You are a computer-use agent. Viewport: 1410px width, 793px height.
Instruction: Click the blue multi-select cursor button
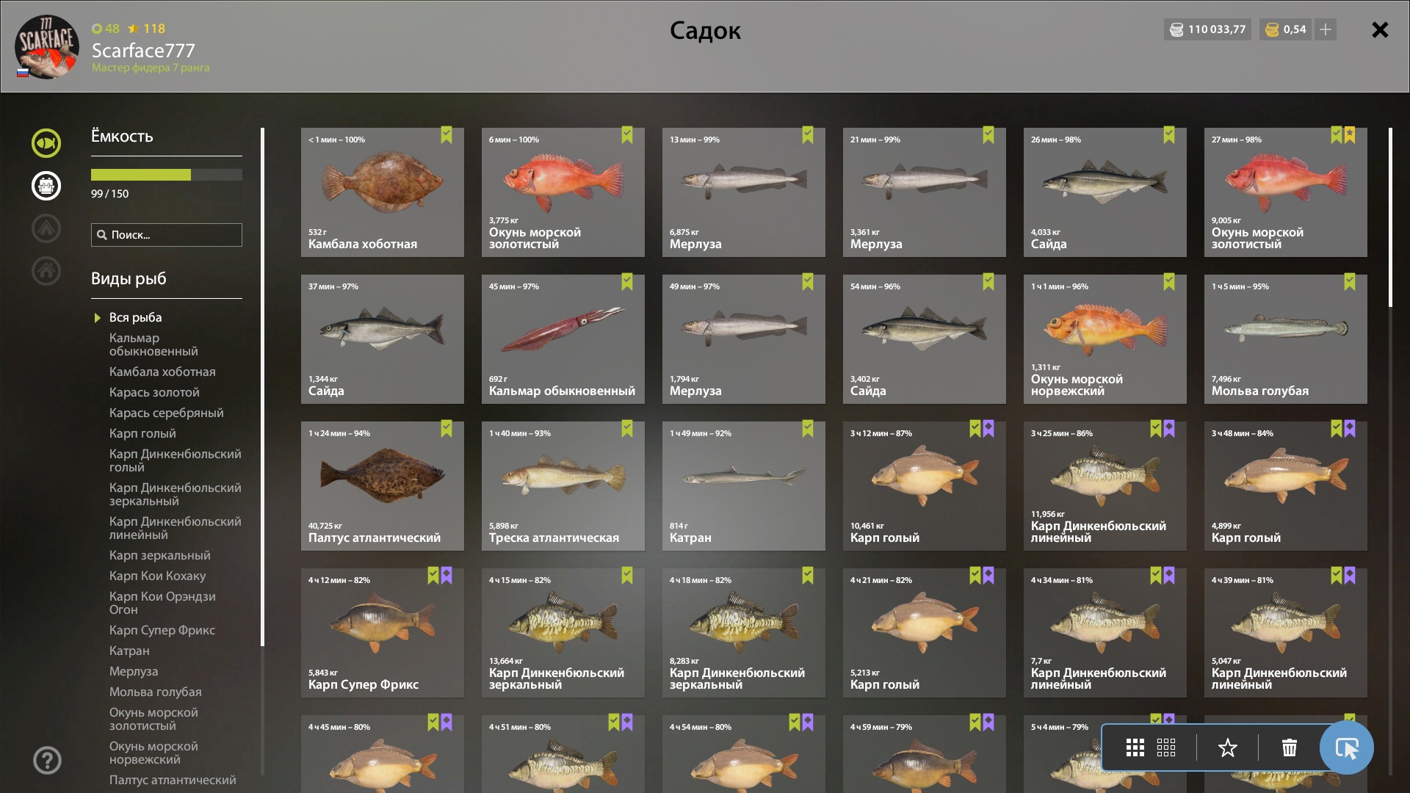click(x=1346, y=747)
